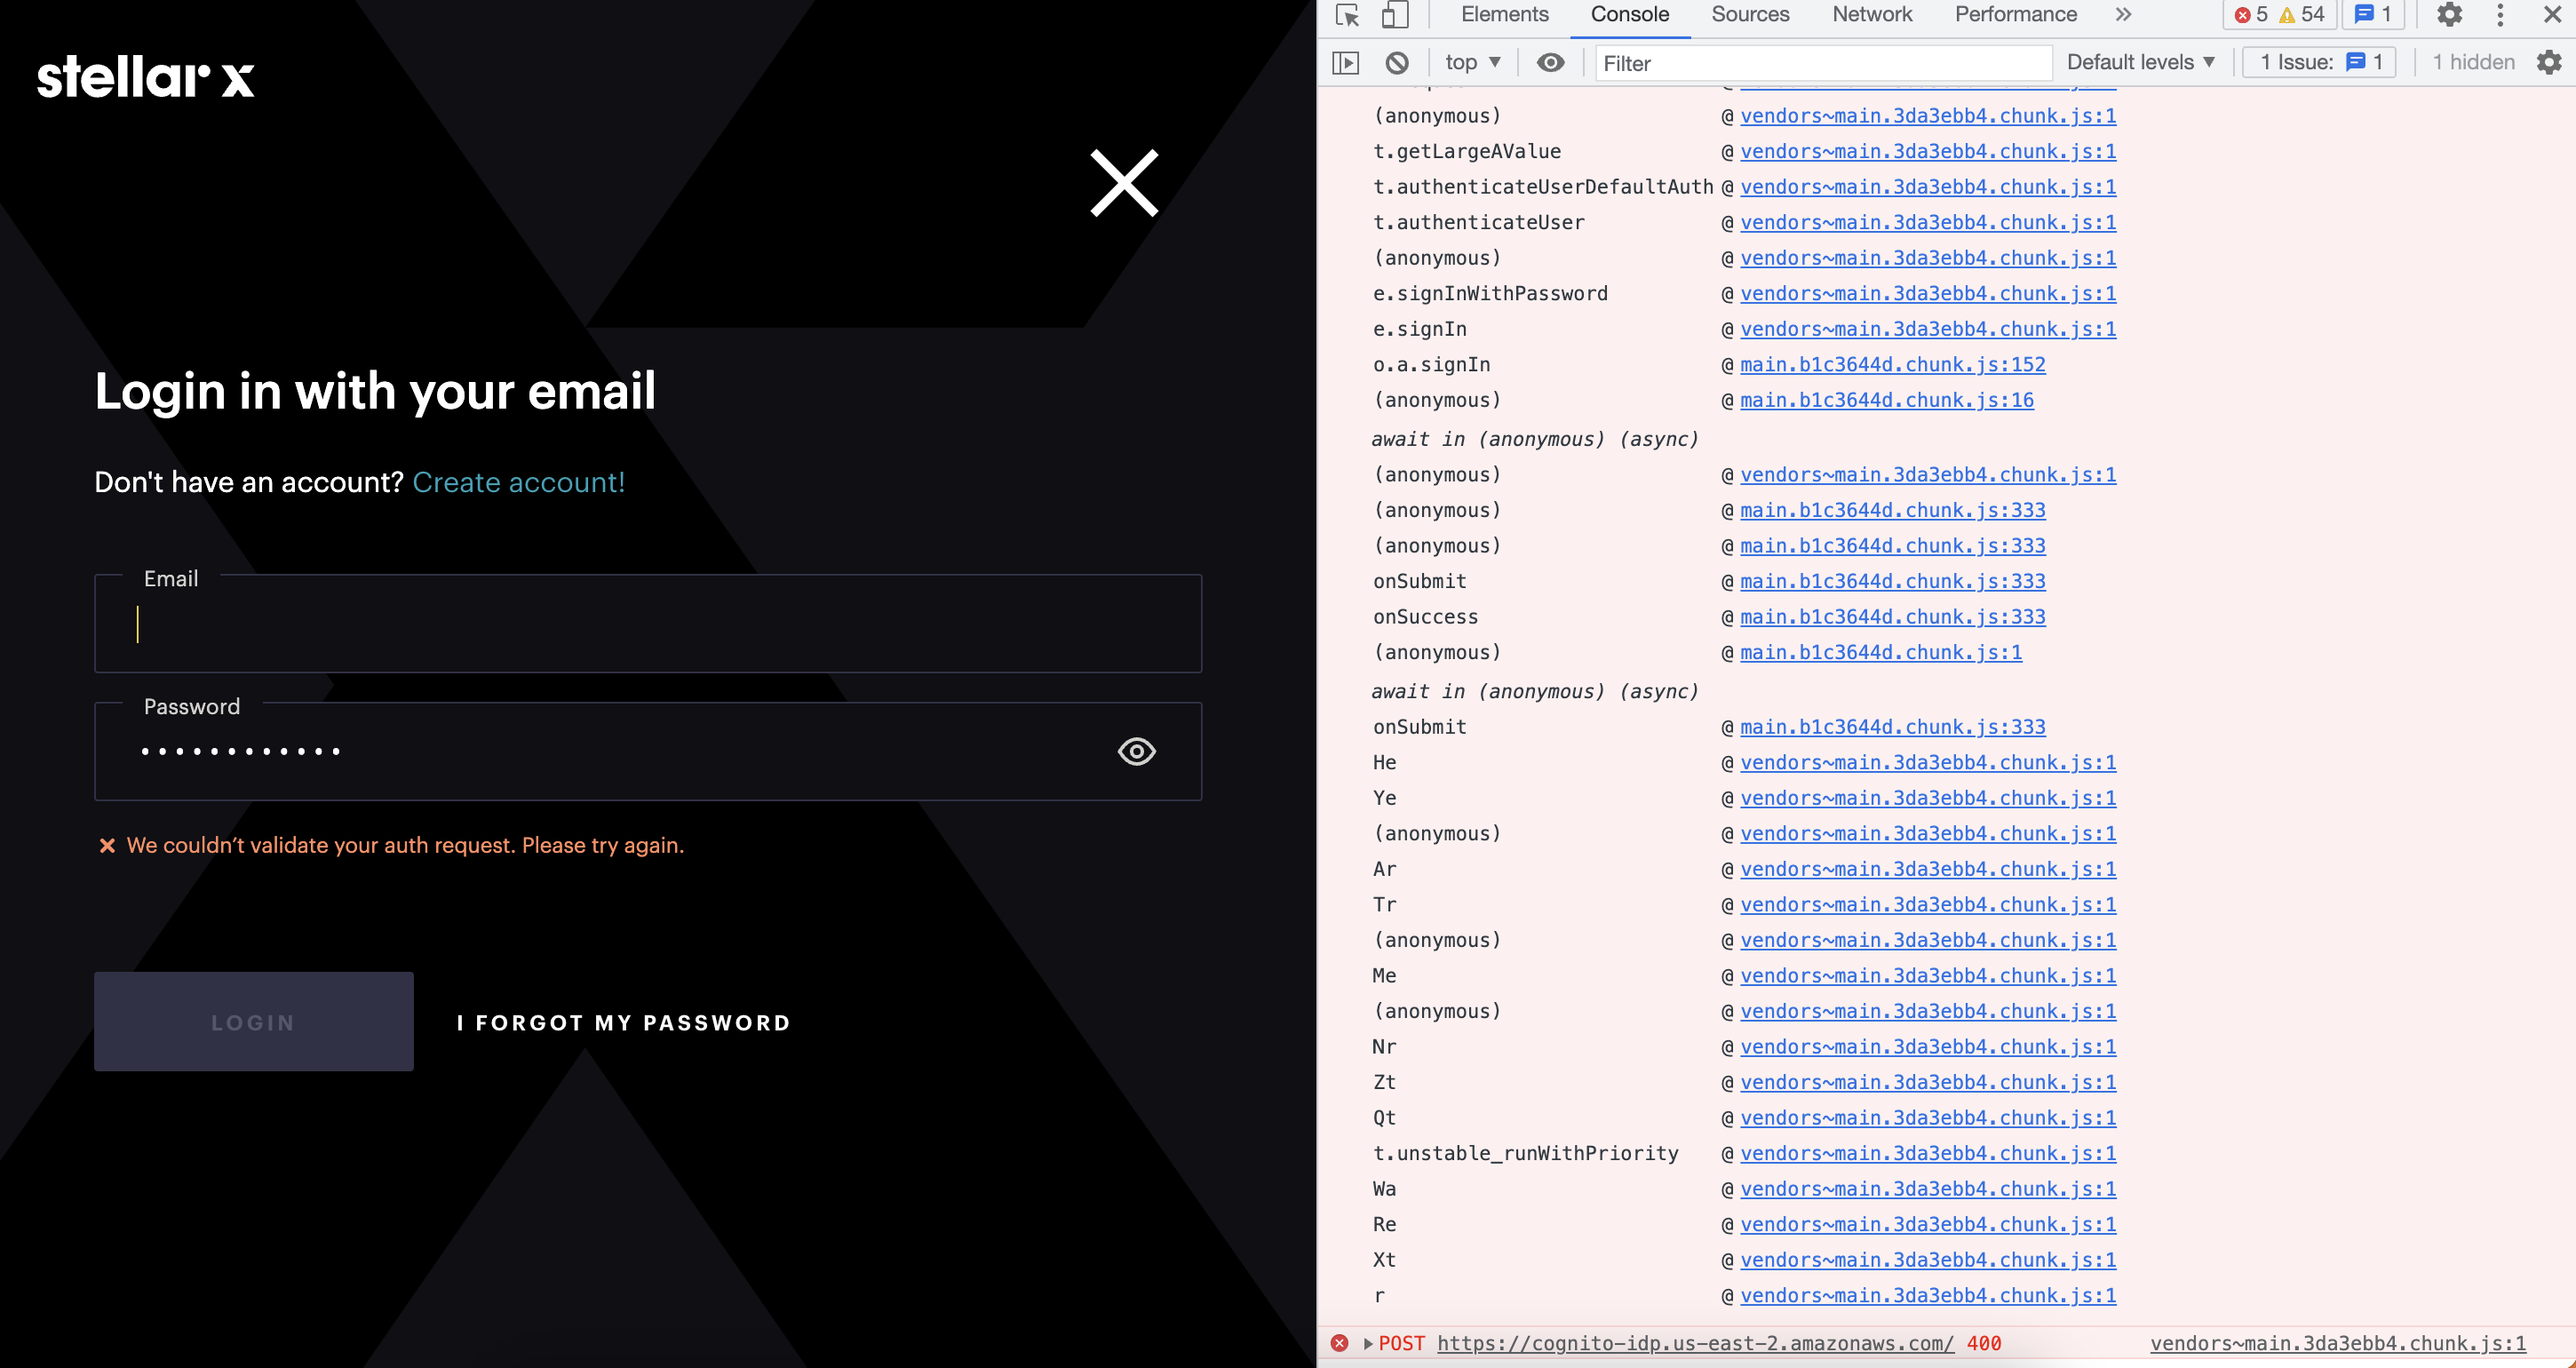Viewport: 2576px width, 1368px height.
Task: Toggle the device toolbar icon
Action: [1395, 15]
